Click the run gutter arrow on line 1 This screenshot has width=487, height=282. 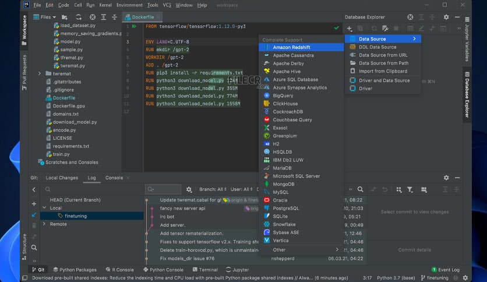click(134, 26)
